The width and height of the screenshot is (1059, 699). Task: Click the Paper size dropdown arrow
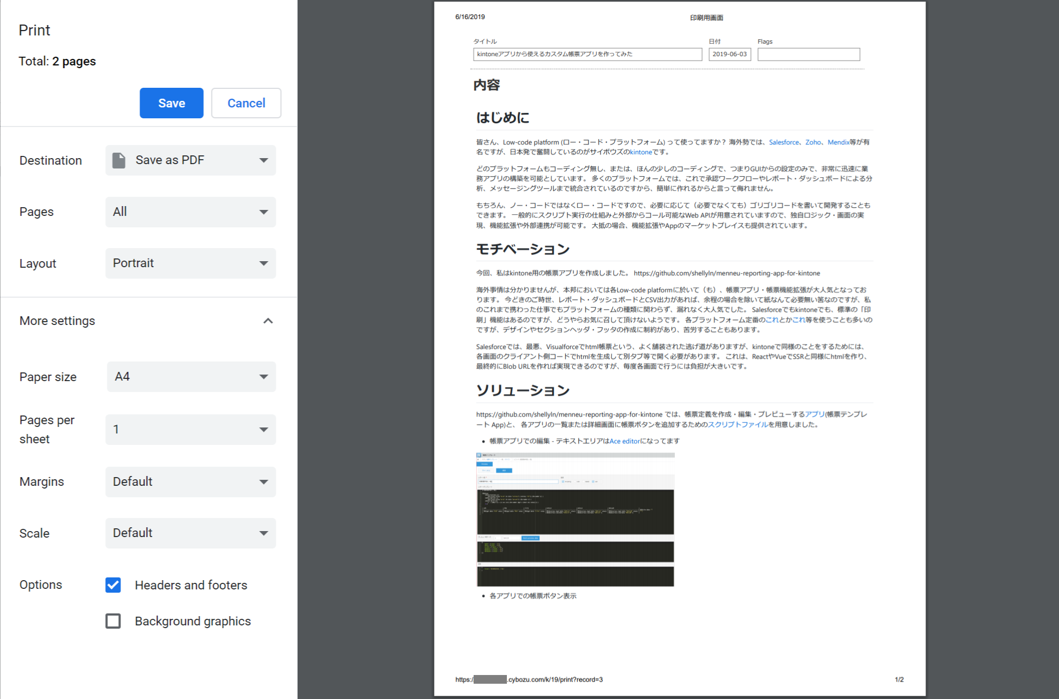264,377
